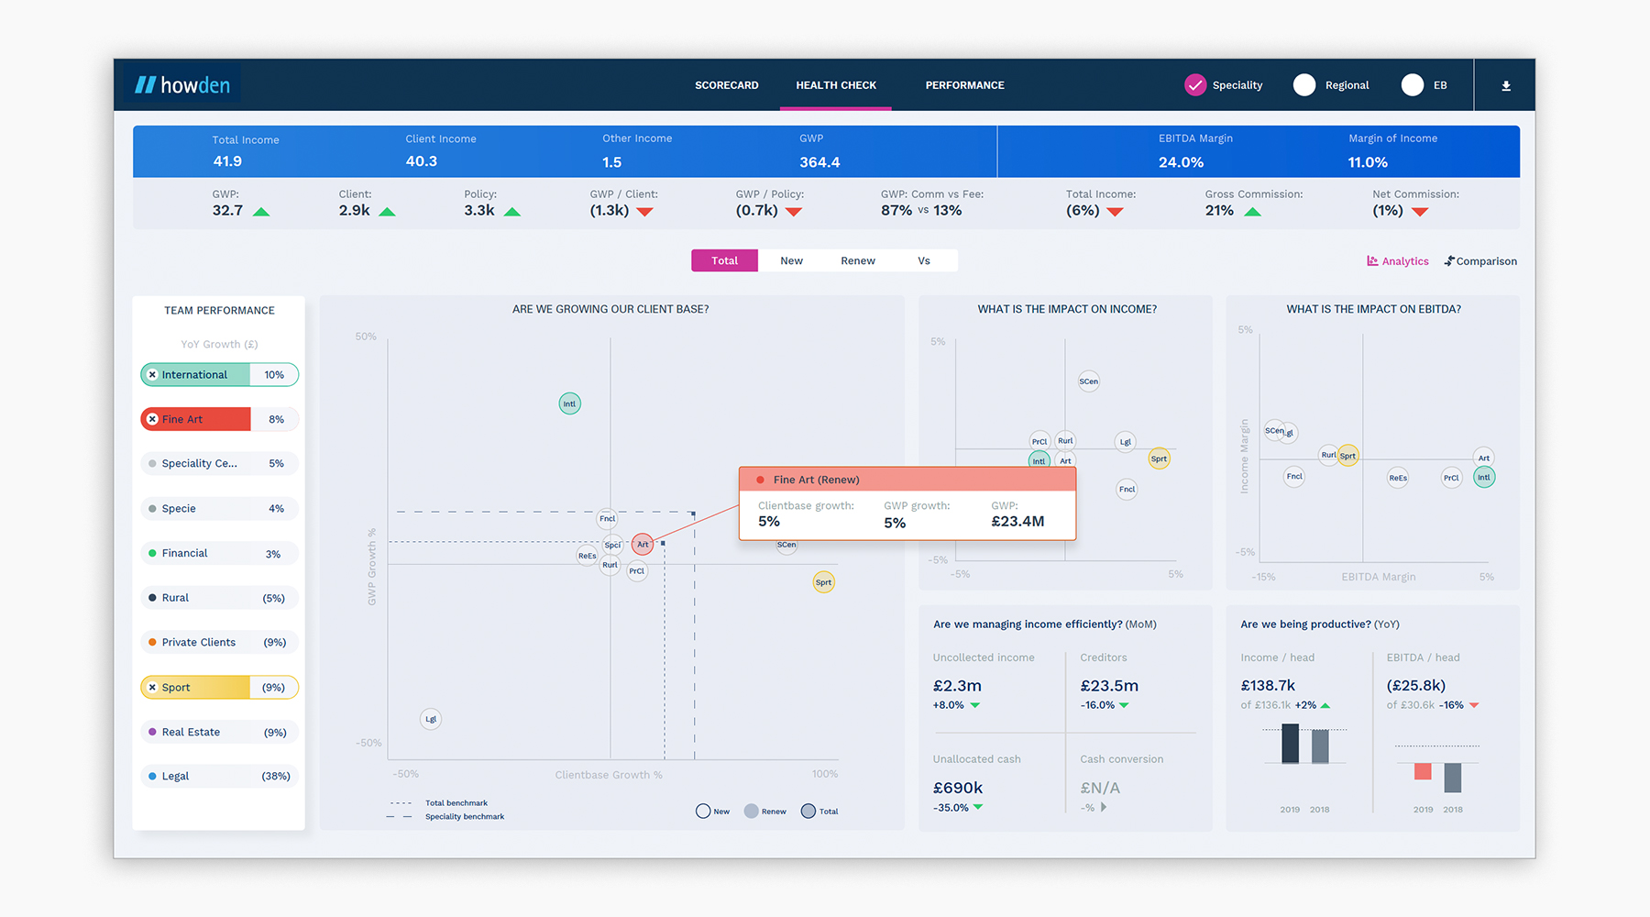Select the Art bubble in client base chart

(x=643, y=544)
